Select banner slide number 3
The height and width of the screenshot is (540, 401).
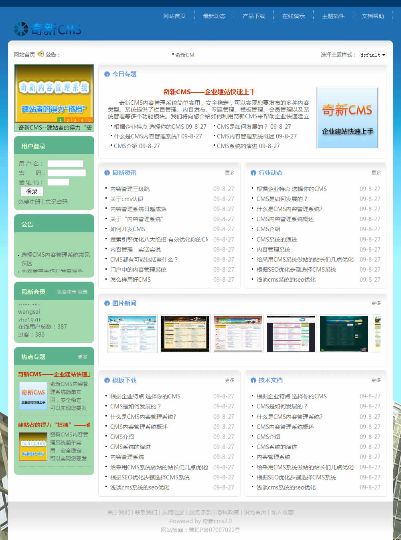click(75, 120)
